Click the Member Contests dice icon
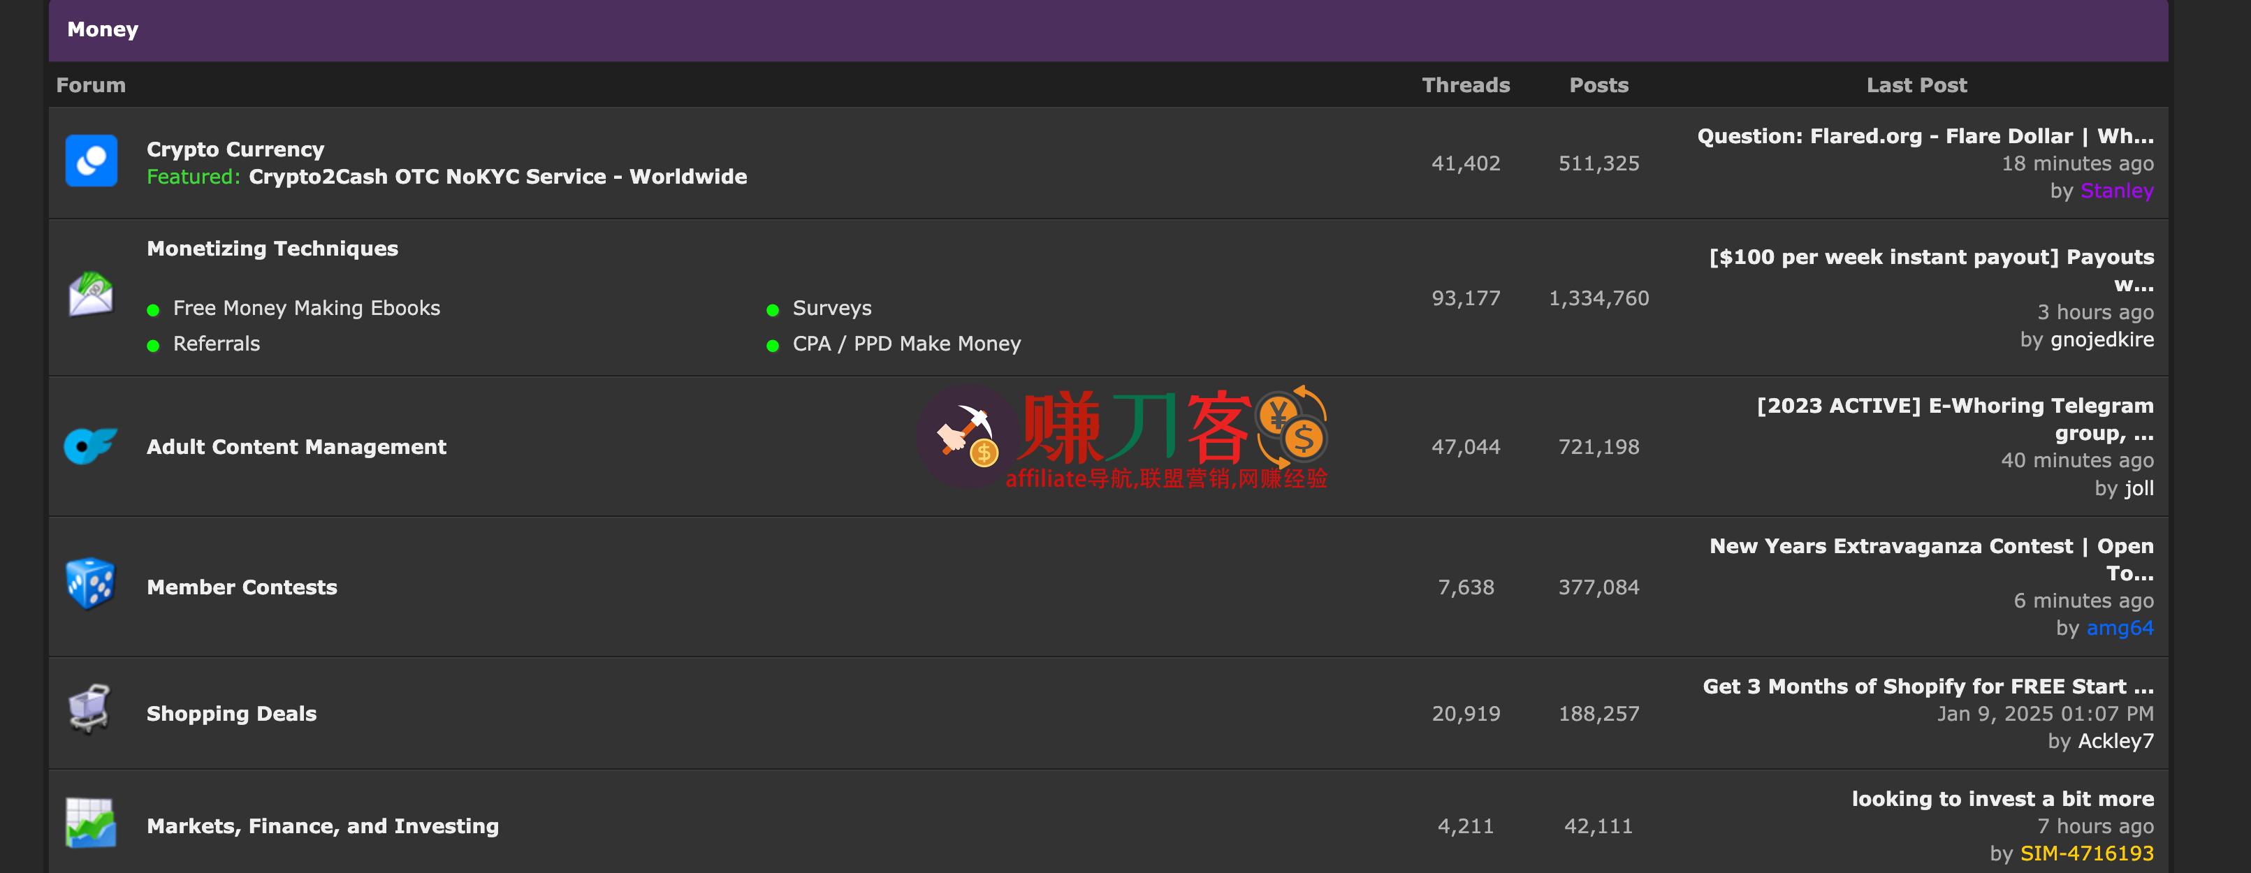The height and width of the screenshot is (873, 2251). click(91, 584)
